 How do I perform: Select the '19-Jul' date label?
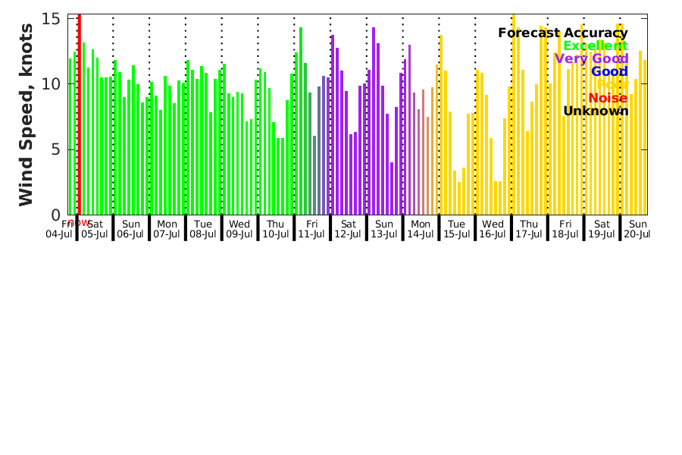click(x=602, y=234)
